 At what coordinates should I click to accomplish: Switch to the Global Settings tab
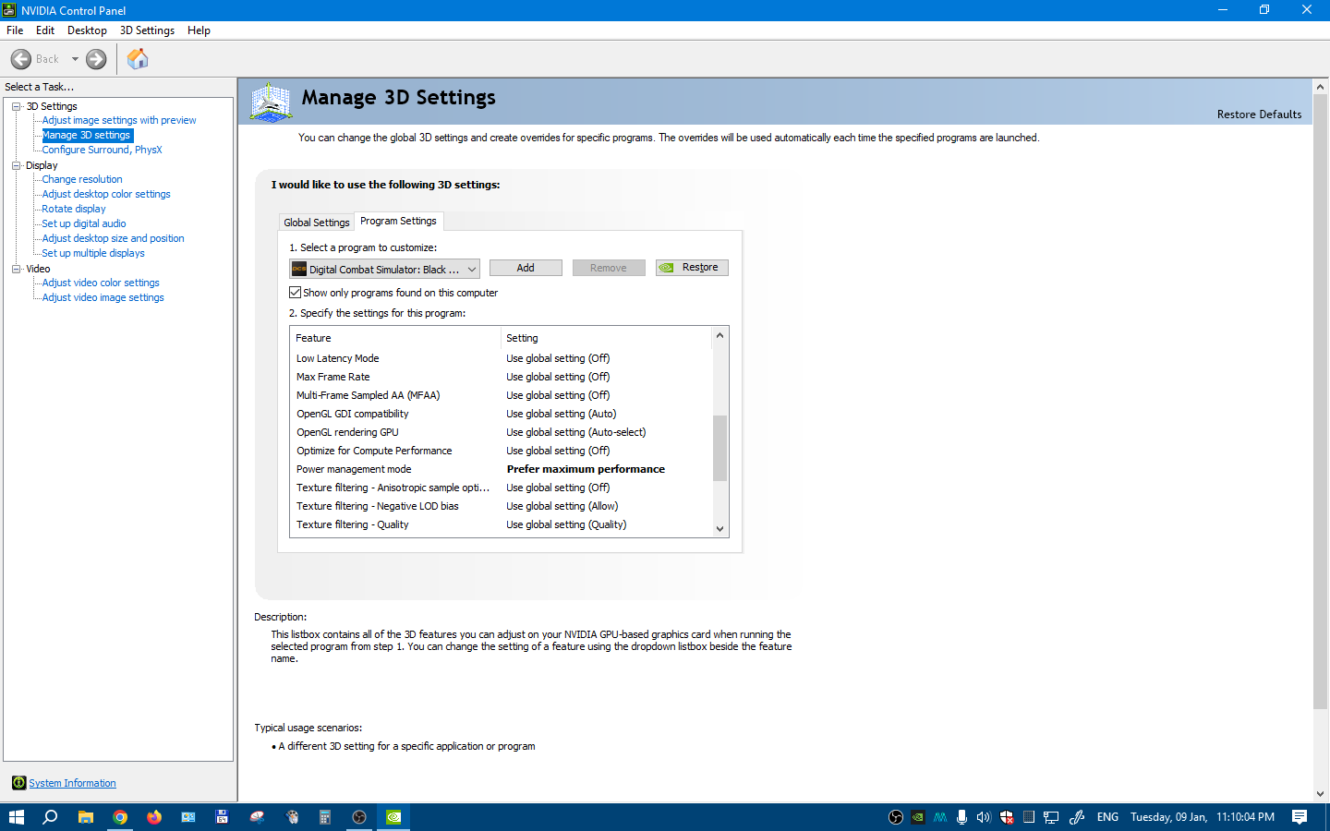tap(317, 223)
